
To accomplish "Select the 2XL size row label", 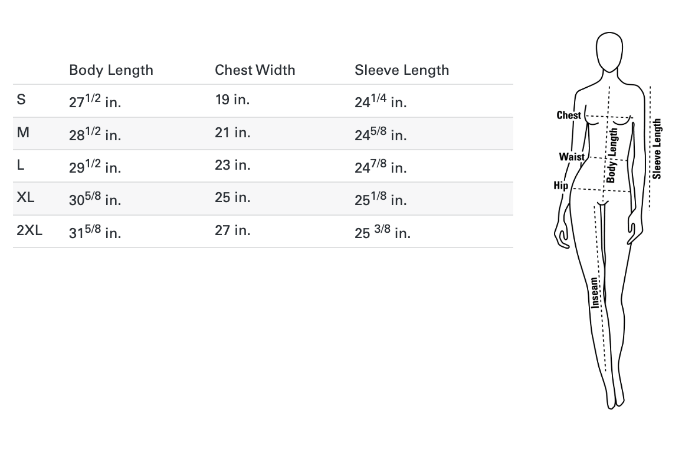I will (x=29, y=230).
